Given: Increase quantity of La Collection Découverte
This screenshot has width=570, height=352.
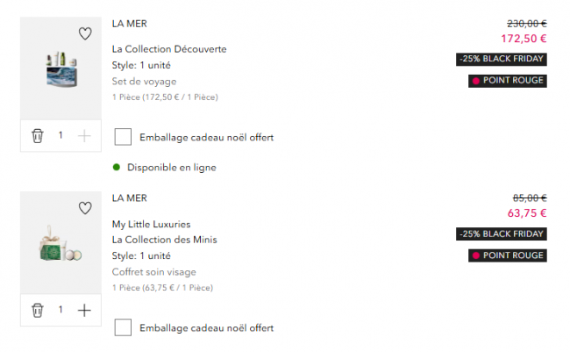Looking at the screenshot, I should 84,136.
